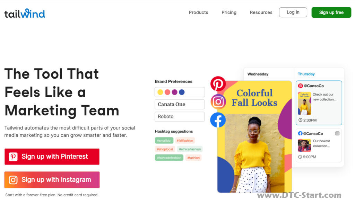This screenshot has height=213, width=355.
Task: Open the Pricing page
Action: point(229,12)
